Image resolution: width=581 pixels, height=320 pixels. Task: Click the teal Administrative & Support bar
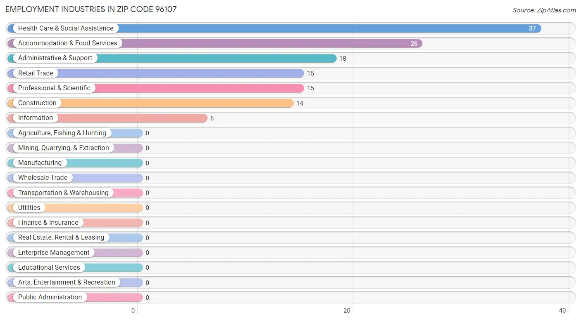click(172, 59)
